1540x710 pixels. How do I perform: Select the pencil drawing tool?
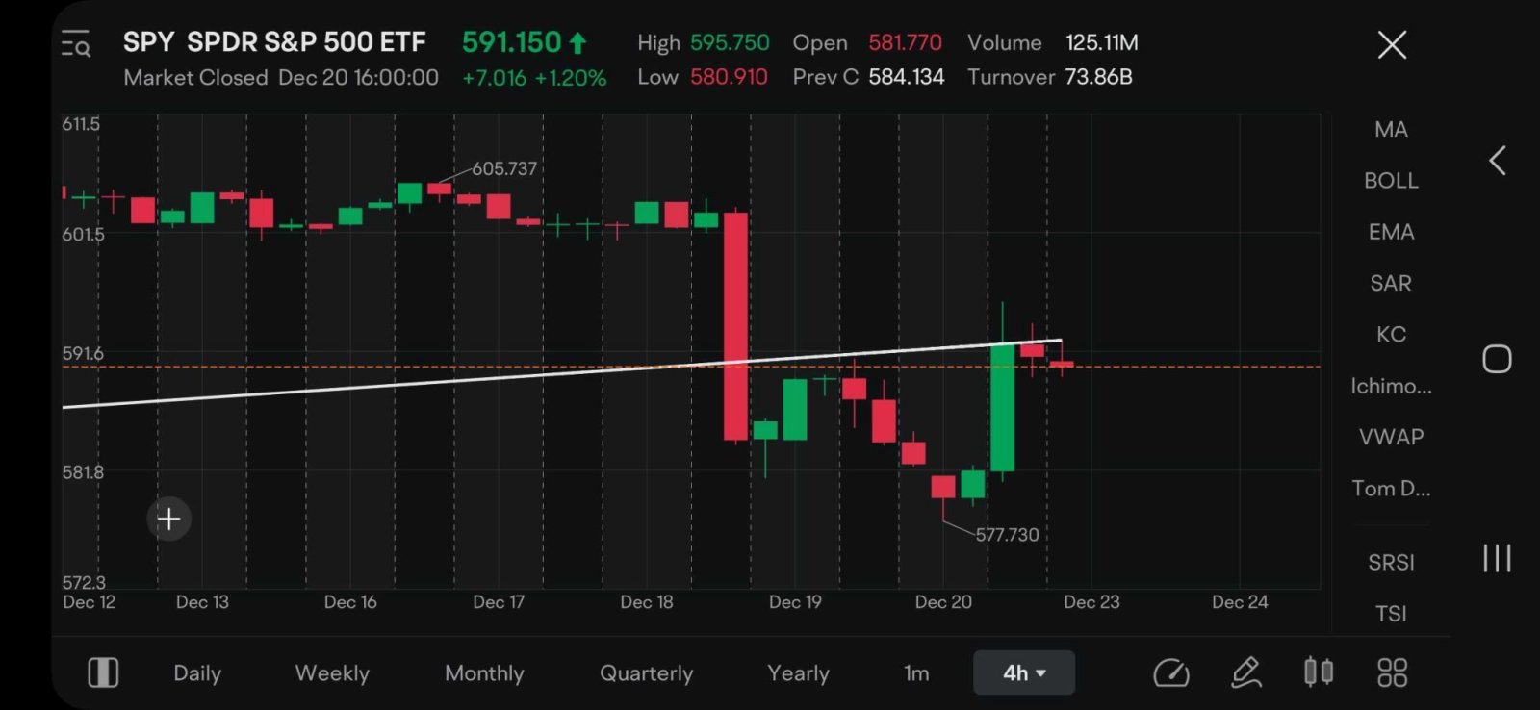(x=1246, y=672)
